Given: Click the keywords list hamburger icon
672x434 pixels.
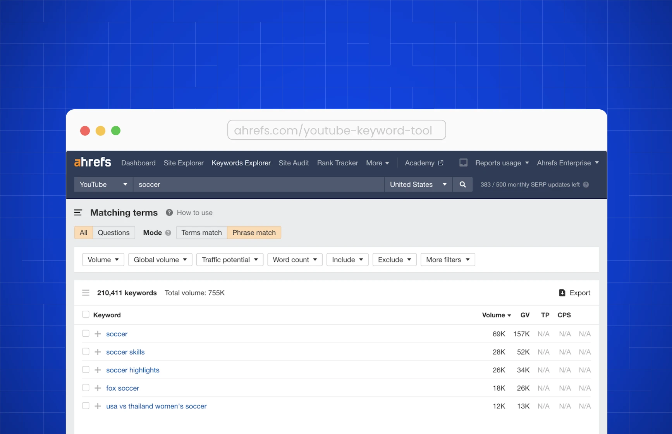Looking at the screenshot, I should click(x=86, y=293).
